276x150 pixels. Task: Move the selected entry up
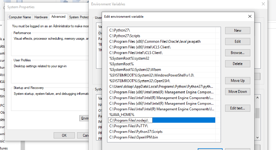click(238, 81)
